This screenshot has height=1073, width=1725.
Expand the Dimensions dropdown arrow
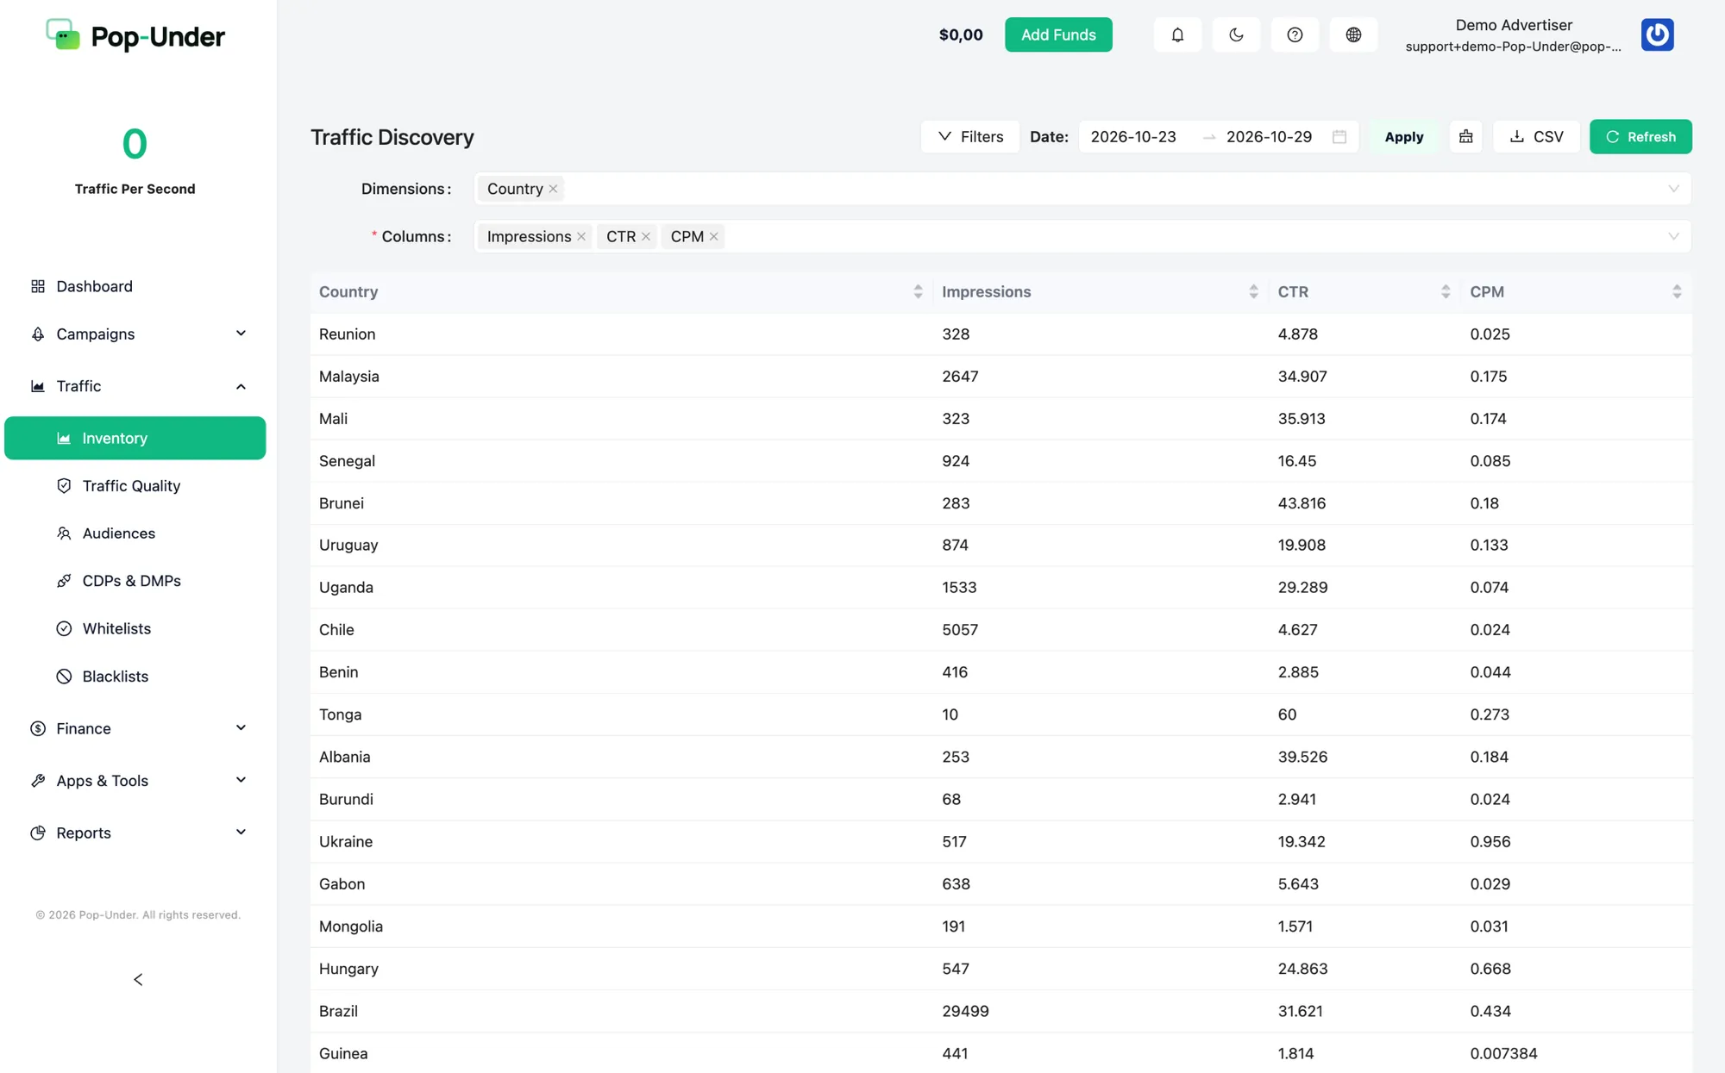click(1673, 189)
